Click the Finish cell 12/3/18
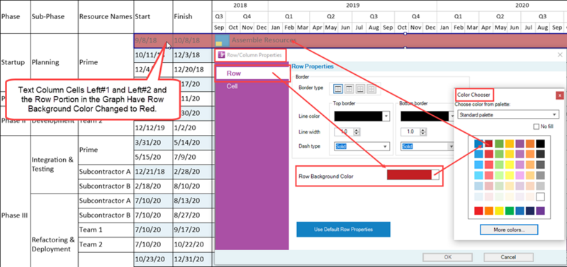This screenshot has height=267, width=567. tap(192, 55)
